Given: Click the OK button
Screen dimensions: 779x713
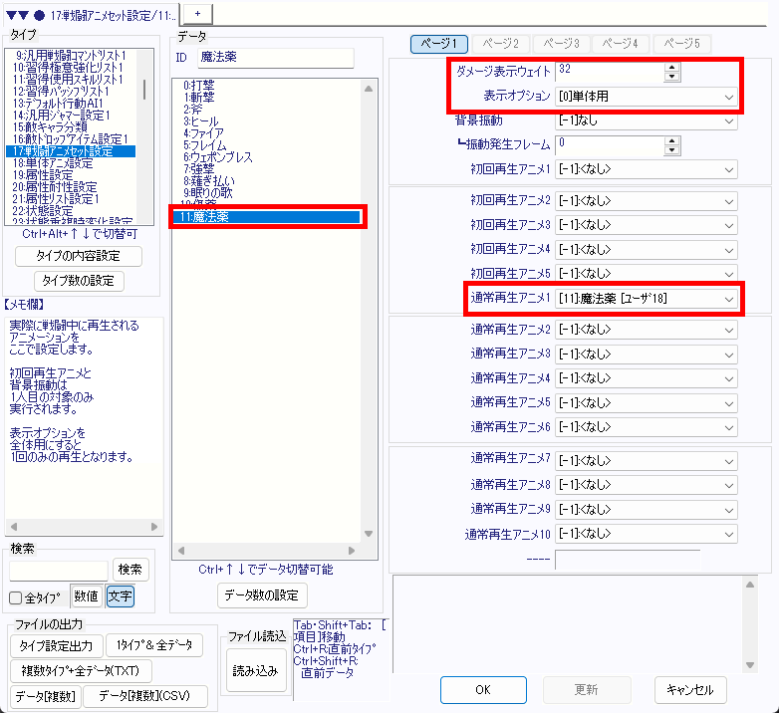Looking at the screenshot, I should 483,689.
